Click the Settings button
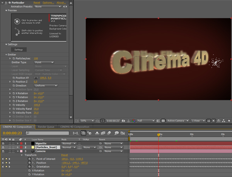The height and width of the screenshot is (177, 232). (x=19, y=50)
